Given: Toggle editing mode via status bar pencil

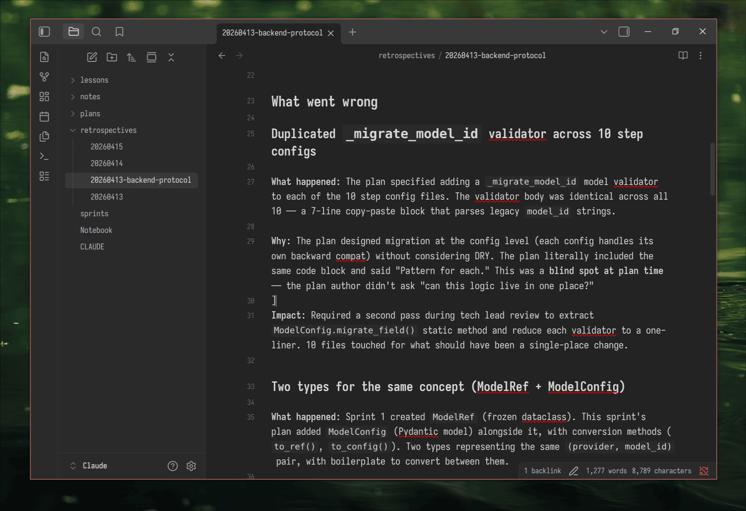Looking at the screenshot, I should point(574,471).
